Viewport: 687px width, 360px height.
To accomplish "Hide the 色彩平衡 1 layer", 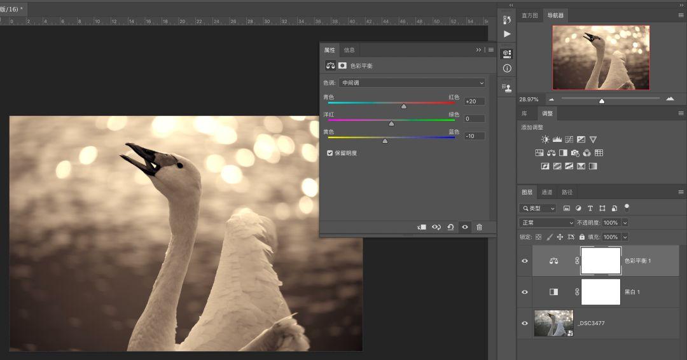I will coord(524,261).
